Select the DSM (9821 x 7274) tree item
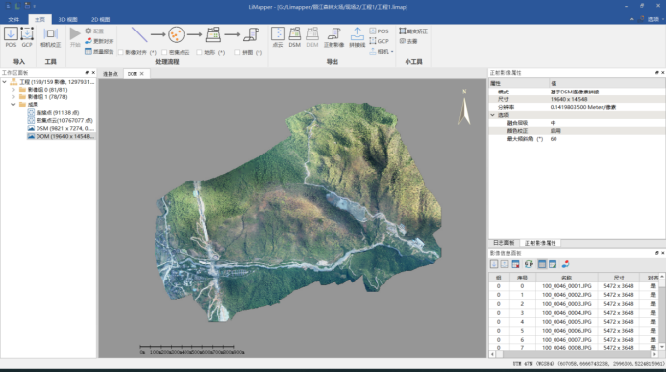 [61, 128]
